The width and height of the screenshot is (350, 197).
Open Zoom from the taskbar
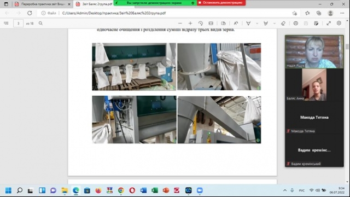tap(200, 190)
